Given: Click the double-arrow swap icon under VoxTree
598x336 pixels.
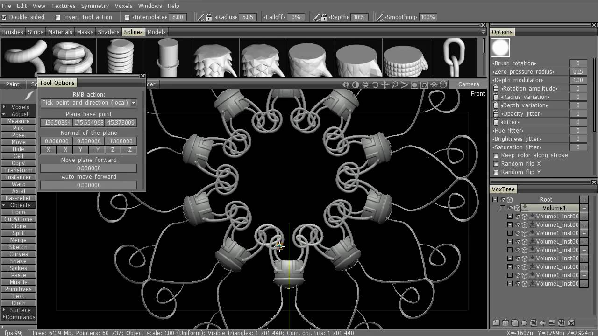Looking at the screenshot, I should tap(543, 322).
